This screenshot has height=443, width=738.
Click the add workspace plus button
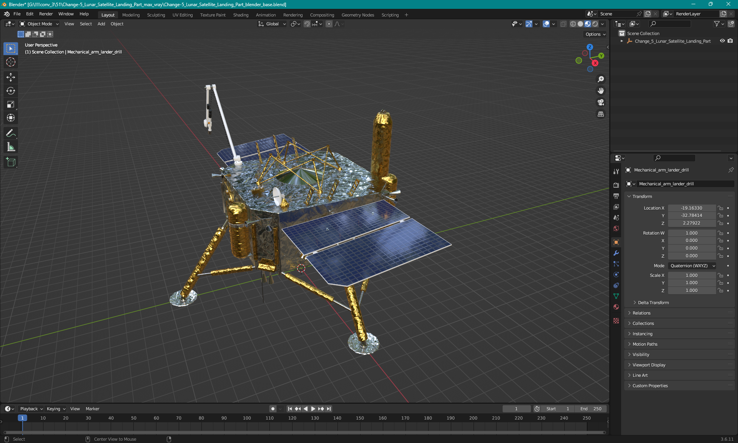406,15
